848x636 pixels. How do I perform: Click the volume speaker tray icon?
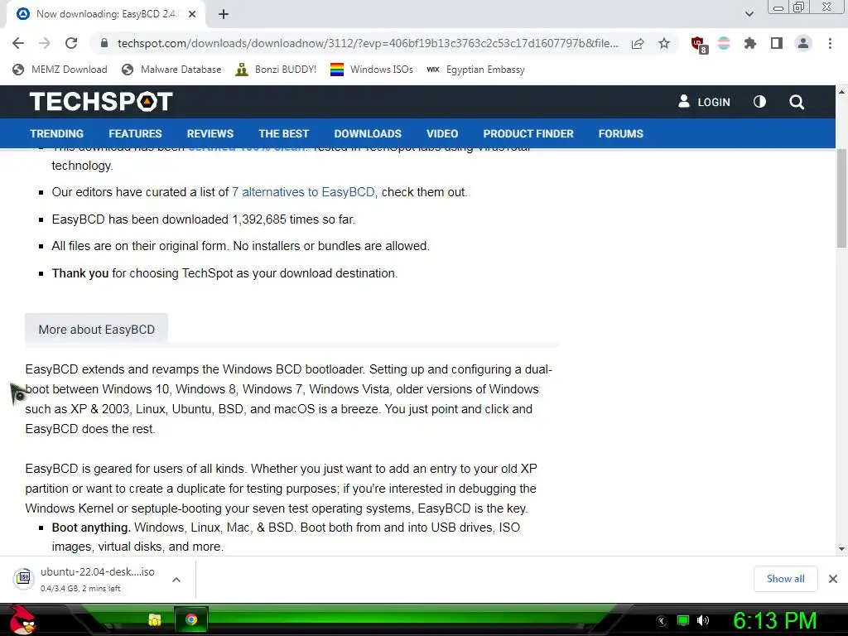click(703, 620)
